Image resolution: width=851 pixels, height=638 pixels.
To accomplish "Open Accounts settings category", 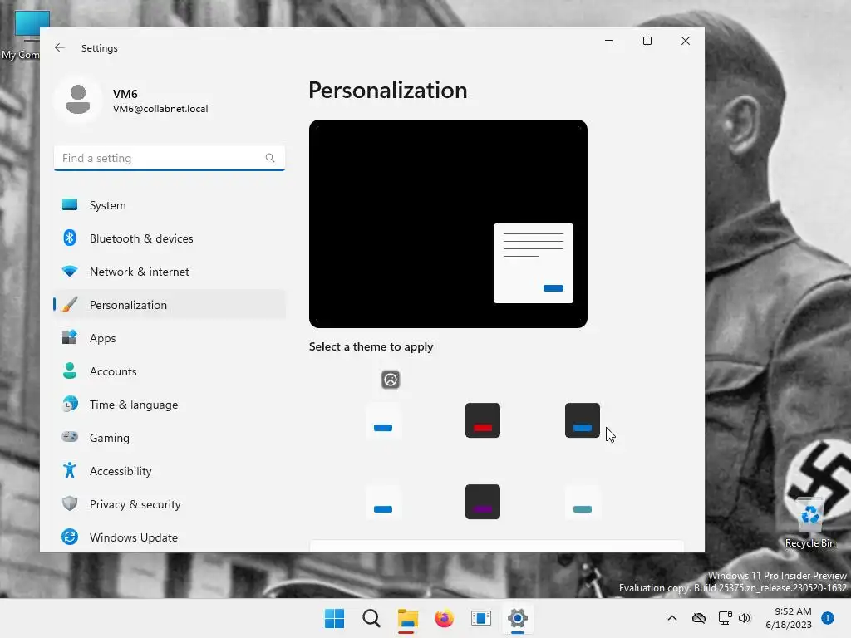I will click(x=170, y=371).
